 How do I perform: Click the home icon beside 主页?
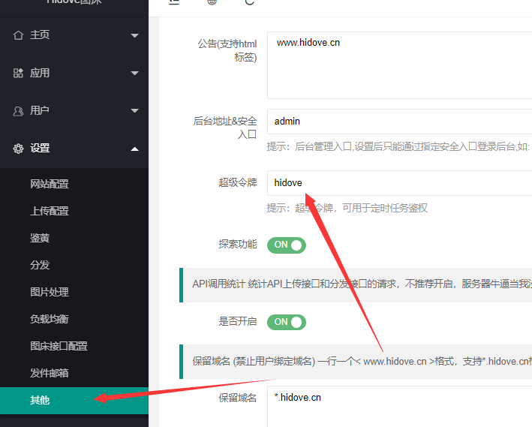18,35
